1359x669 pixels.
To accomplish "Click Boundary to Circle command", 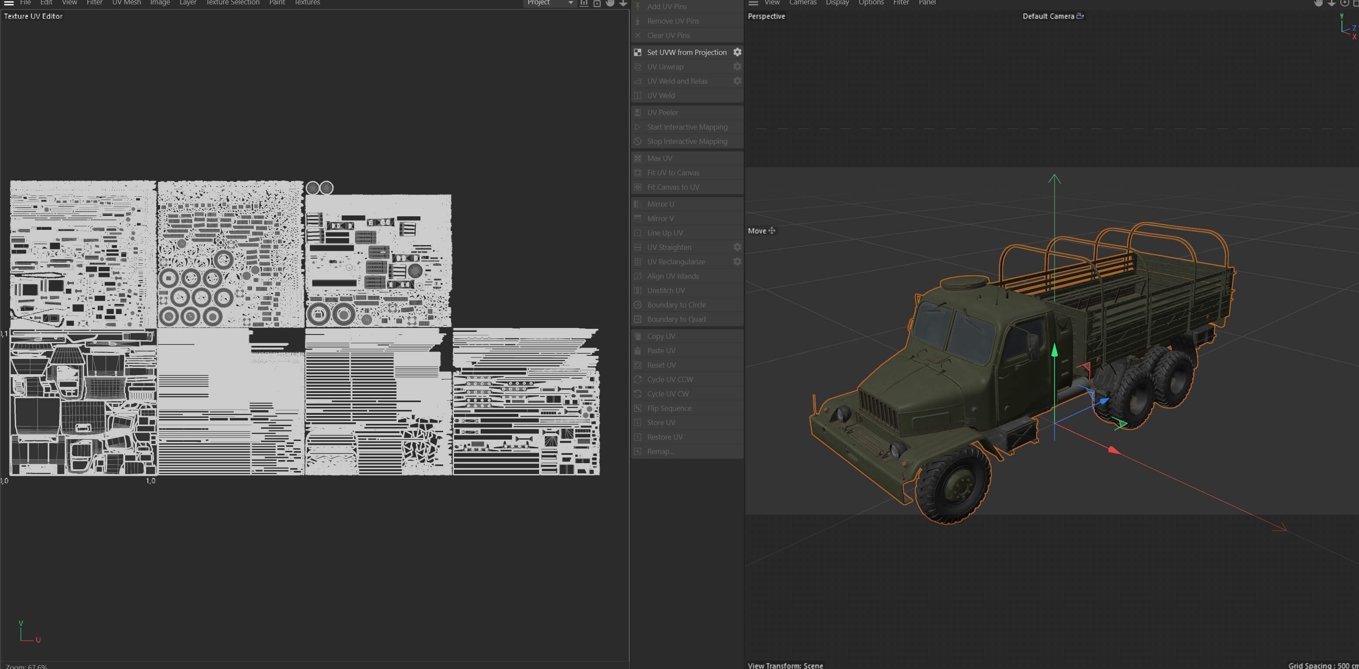I will point(686,304).
